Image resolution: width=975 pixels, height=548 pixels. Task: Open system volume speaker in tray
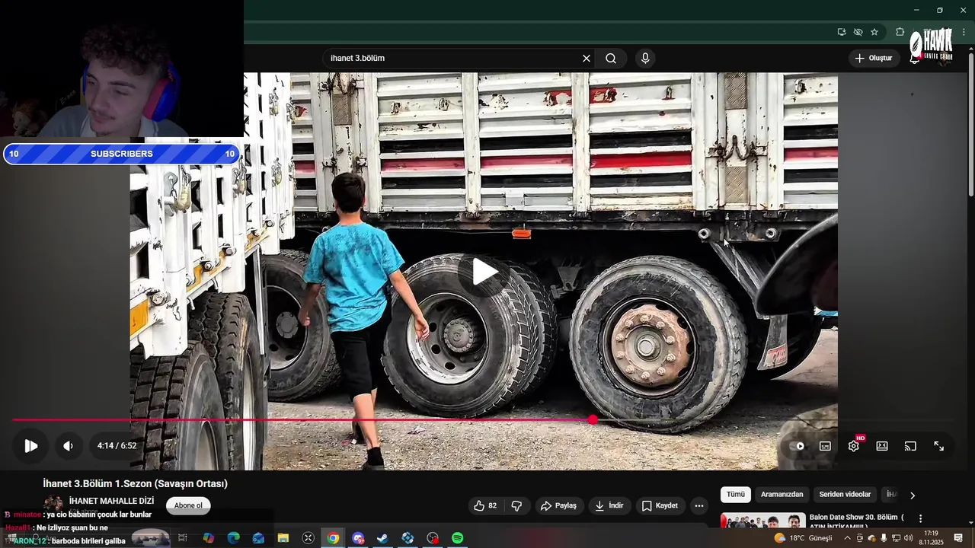point(908,538)
